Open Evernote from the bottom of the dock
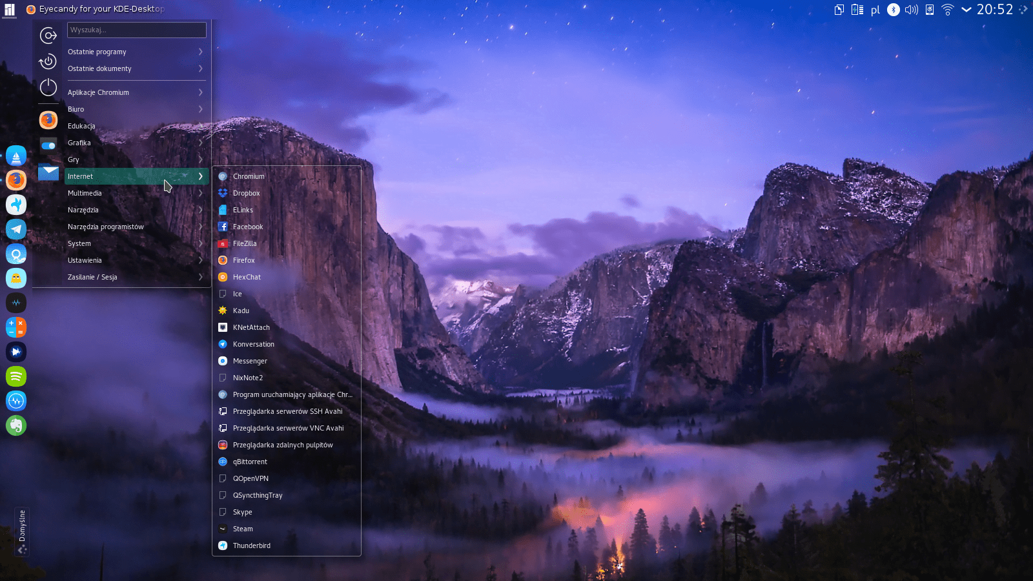This screenshot has width=1033, height=581. coord(15,425)
